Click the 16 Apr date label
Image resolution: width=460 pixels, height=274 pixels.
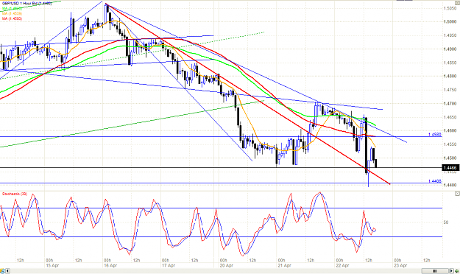(x=110, y=265)
